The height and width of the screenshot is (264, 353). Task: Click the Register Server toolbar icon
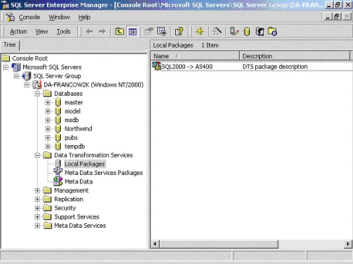(234, 32)
